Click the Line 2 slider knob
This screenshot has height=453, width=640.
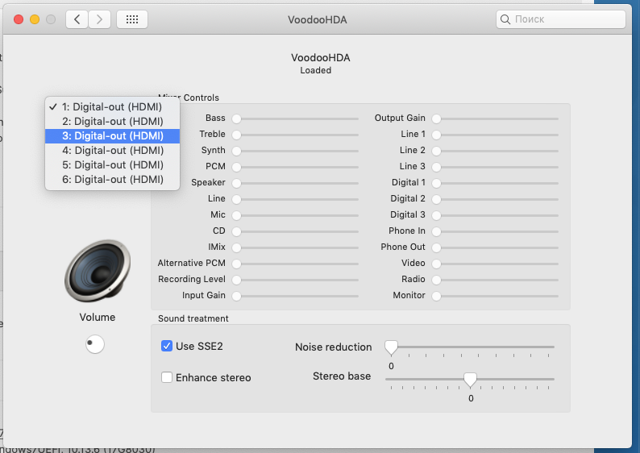(436, 151)
